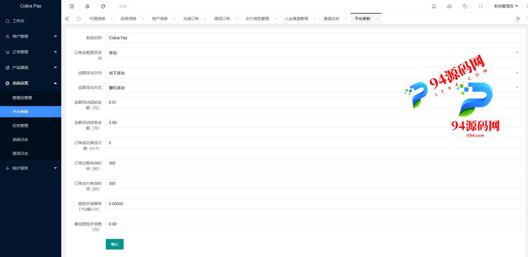Click the 订单支付有效时间 input field

(x=314, y=183)
